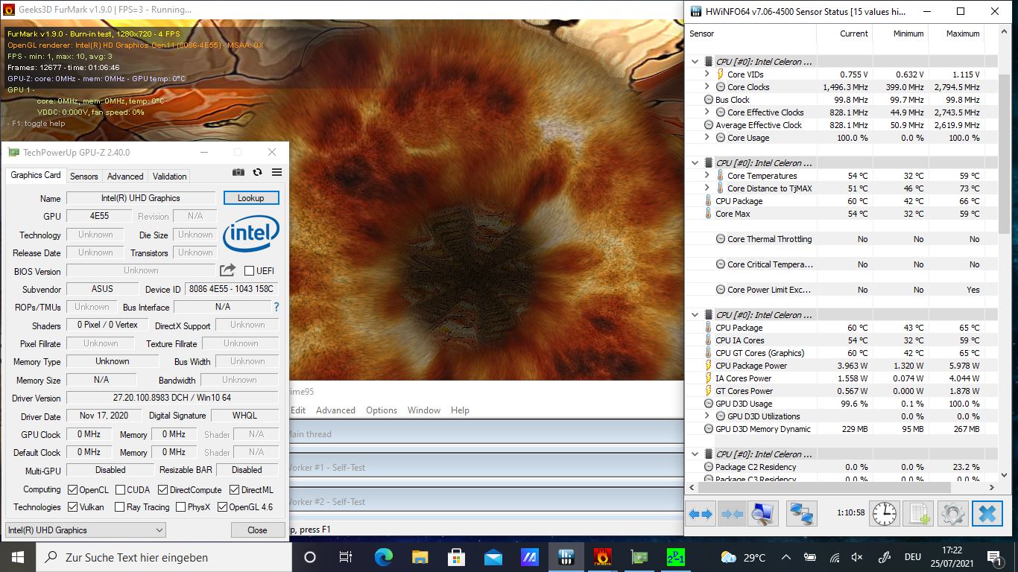
Task: Open GPU selection dropdown Intel UHD Graphics
Action: [x=85, y=530]
